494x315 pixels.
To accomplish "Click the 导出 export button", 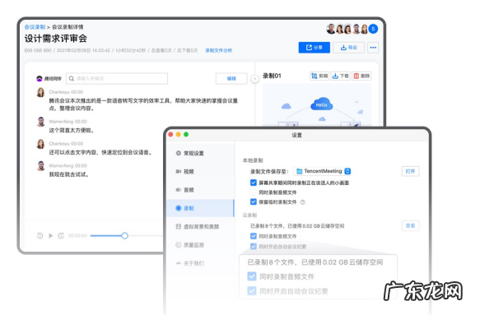I will [349, 48].
